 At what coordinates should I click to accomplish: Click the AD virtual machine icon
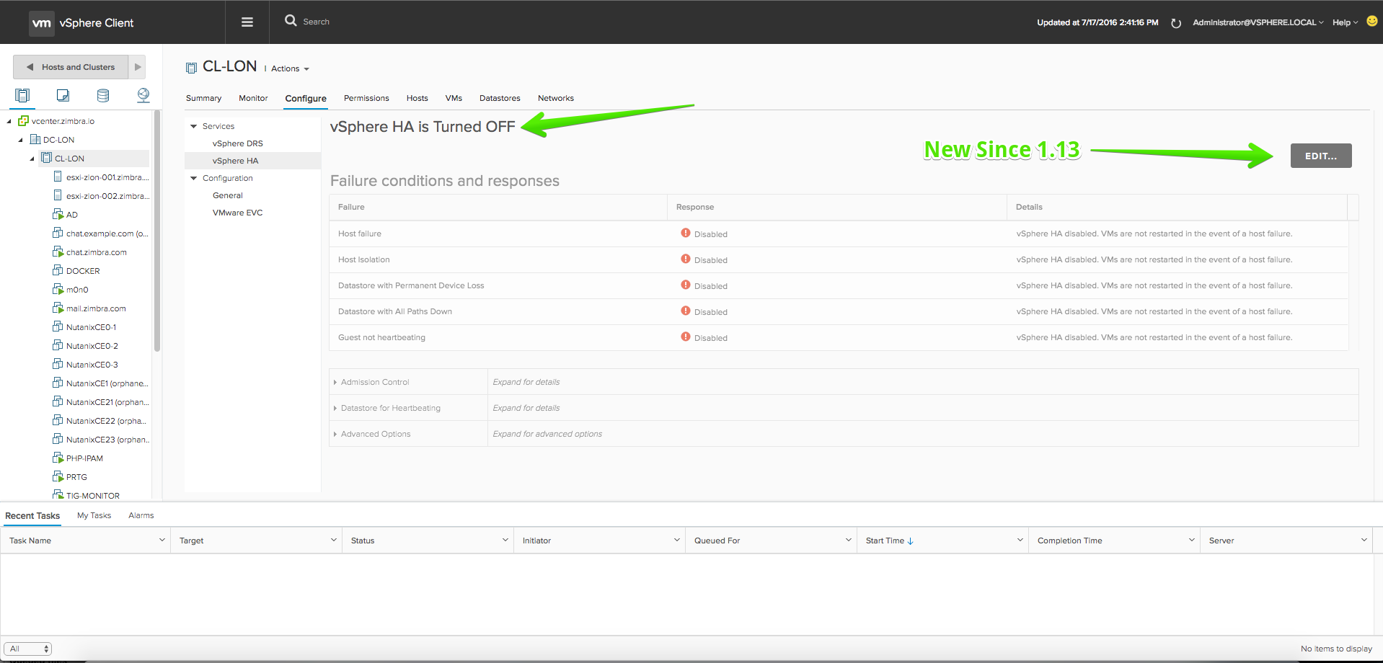[58, 214]
